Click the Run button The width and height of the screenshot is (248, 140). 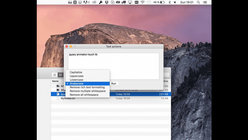tap(114, 83)
